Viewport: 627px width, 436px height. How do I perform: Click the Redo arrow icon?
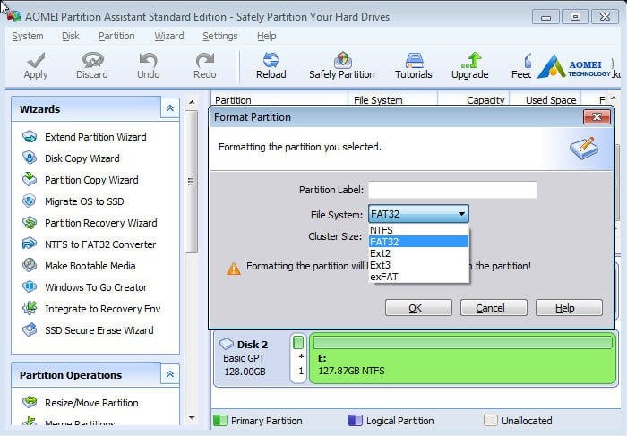(x=205, y=60)
